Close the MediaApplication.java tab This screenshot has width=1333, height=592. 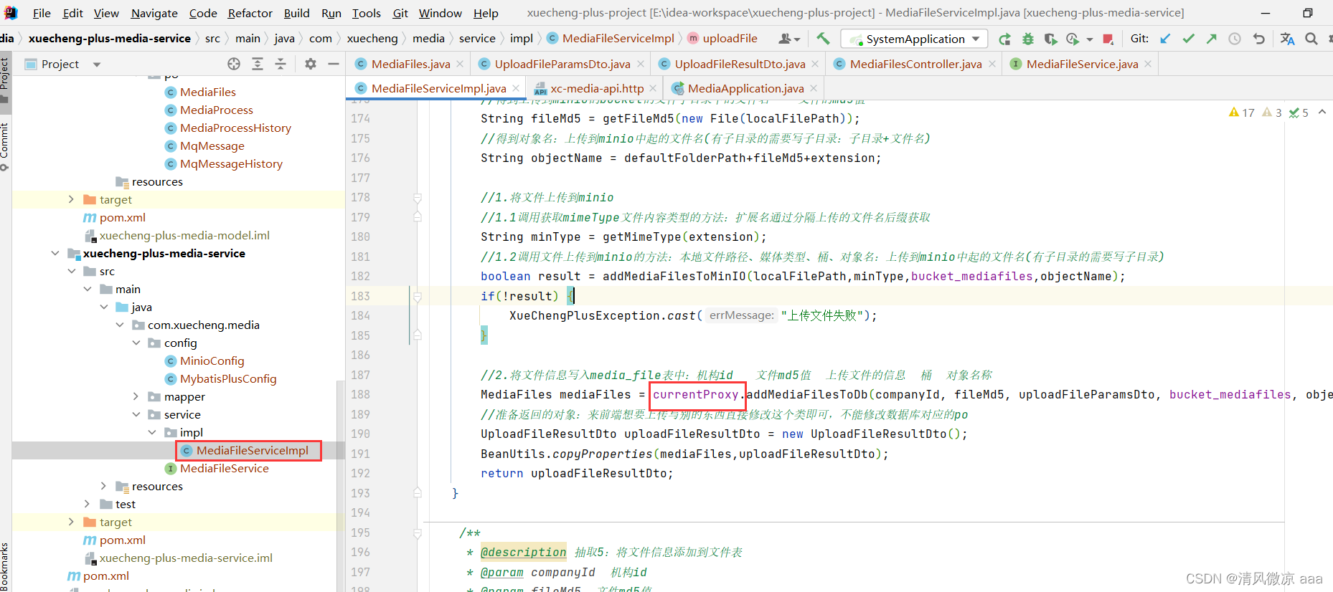point(814,88)
